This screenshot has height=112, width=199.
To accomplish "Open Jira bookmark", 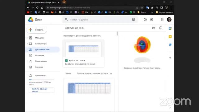I will point(124,12).
